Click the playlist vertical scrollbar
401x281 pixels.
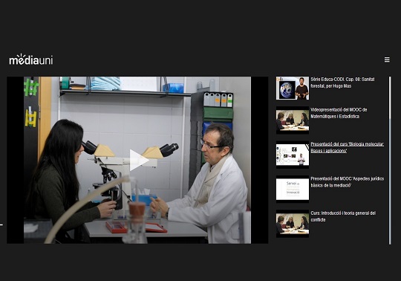coord(390,161)
